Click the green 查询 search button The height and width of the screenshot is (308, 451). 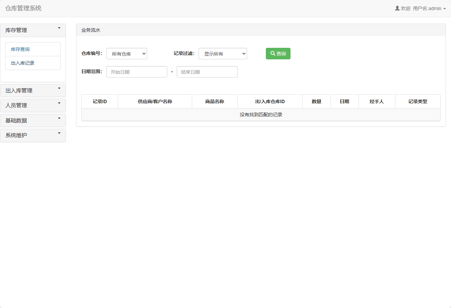coord(278,53)
